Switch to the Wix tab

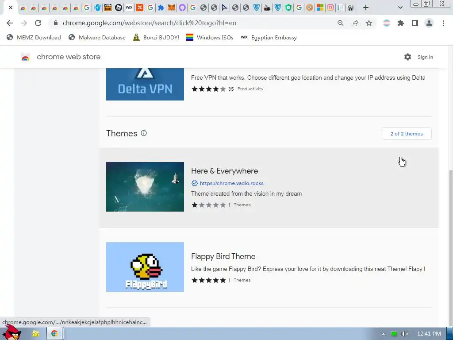point(129,8)
